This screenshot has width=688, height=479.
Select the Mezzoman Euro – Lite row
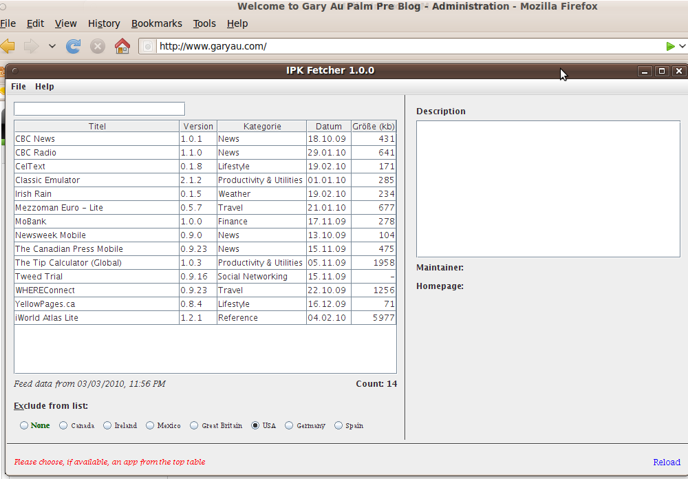pyautogui.click(x=205, y=208)
